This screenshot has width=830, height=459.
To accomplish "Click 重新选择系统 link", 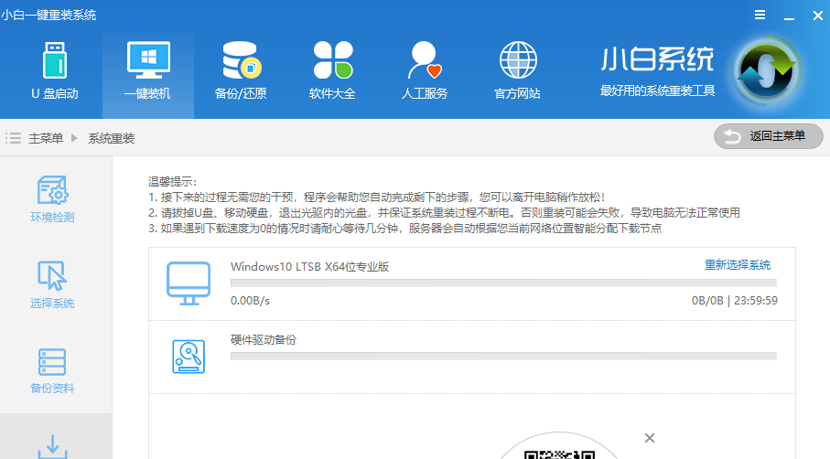I will point(737,265).
